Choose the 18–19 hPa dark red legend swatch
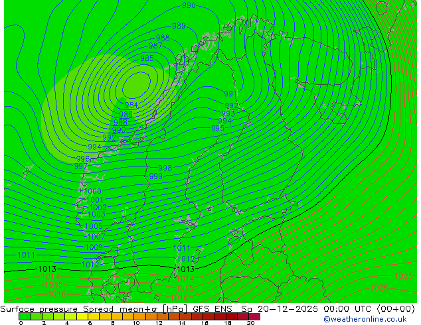The width and height of the screenshot is (421, 325). [232, 316]
